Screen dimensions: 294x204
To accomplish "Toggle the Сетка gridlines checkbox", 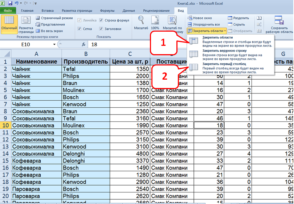I will pyautogui.click(x=79, y=29).
